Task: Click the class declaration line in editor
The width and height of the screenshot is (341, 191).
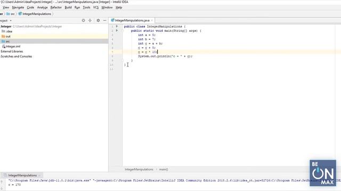Action: 155,27
